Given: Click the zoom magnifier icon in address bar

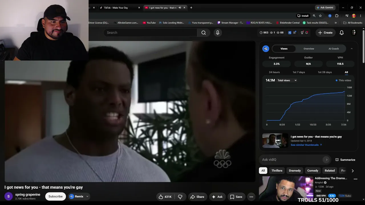Looking at the screenshot, I should tap(314, 16).
